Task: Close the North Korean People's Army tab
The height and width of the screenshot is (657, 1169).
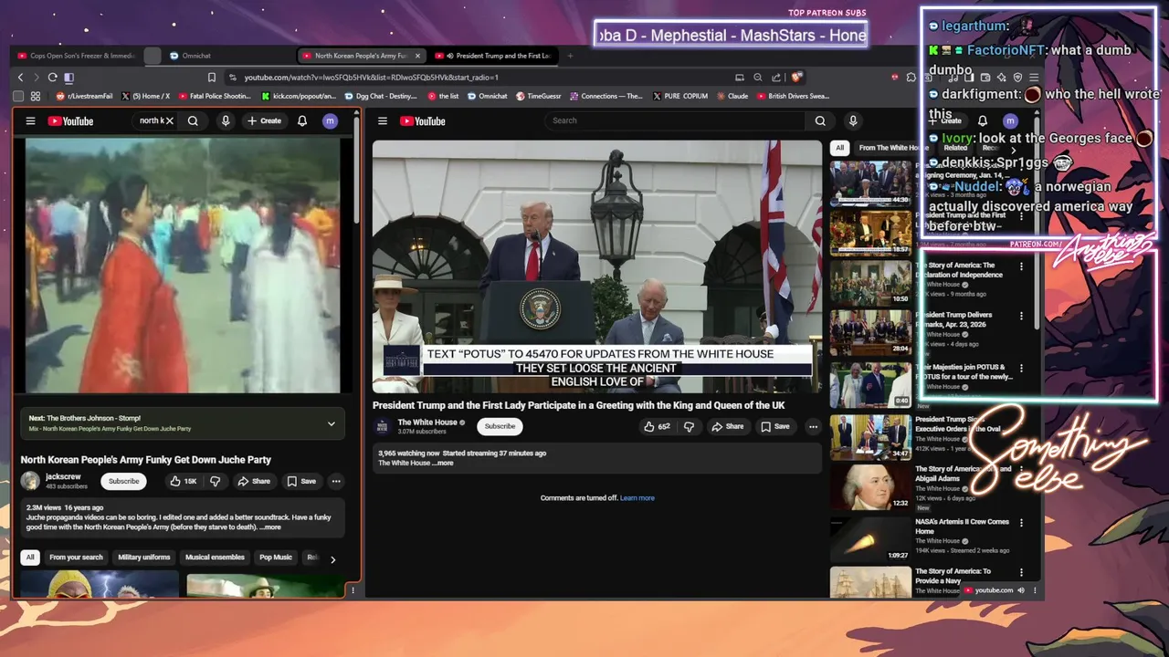Action: (417, 56)
